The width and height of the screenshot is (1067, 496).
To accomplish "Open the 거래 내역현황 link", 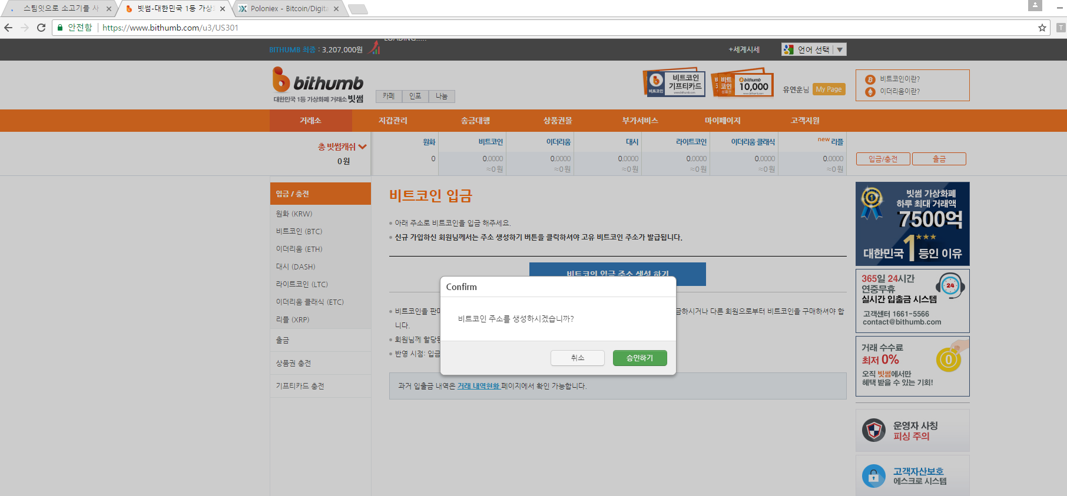I will point(479,386).
